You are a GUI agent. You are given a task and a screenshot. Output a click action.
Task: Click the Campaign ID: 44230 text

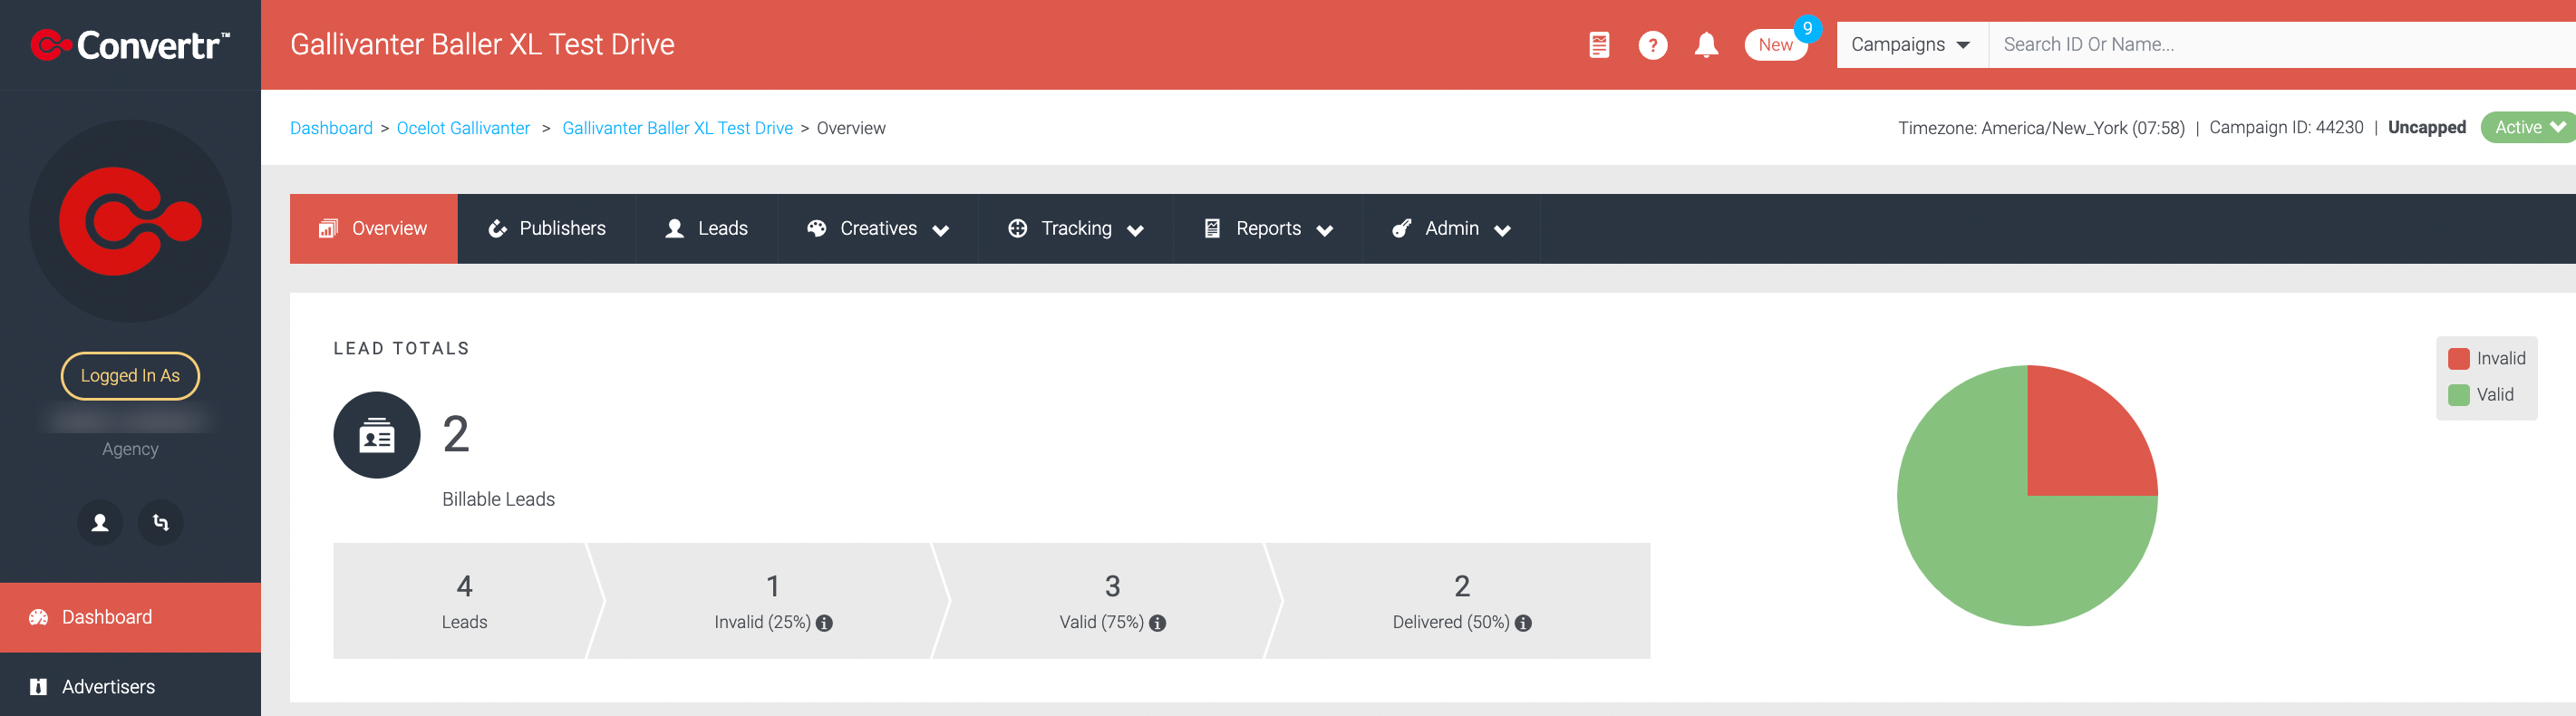(2286, 128)
